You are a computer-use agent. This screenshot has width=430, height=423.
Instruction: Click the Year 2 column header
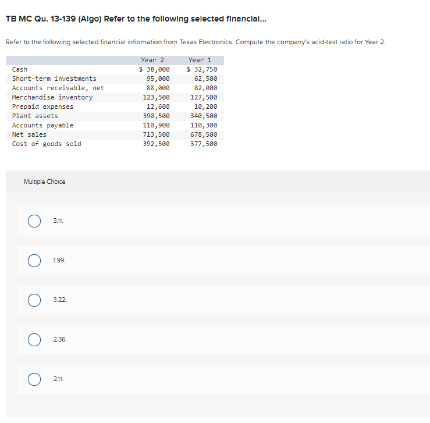click(x=152, y=60)
